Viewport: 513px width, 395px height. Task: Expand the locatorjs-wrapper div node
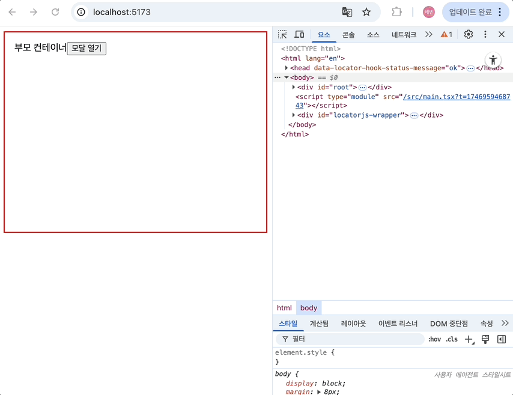point(294,115)
